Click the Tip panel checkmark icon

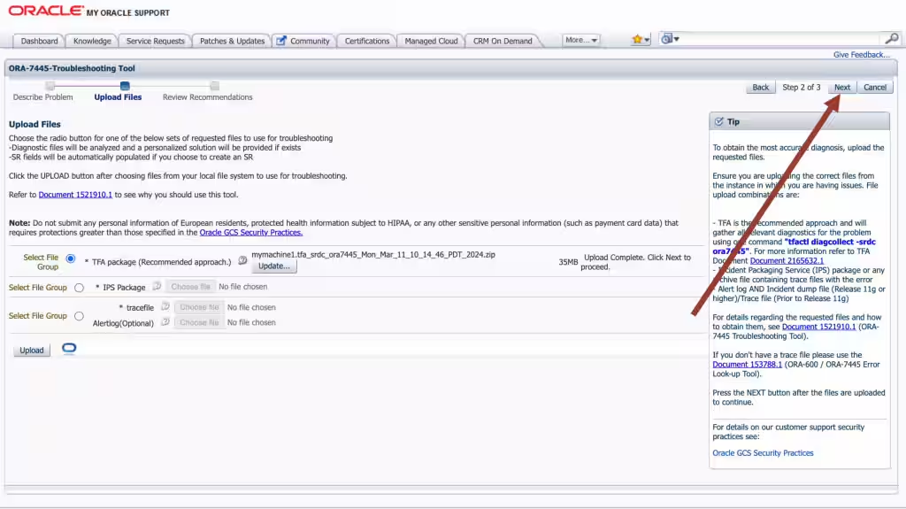[718, 121]
